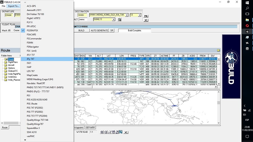Choose FSCommander export option

(47, 39)
